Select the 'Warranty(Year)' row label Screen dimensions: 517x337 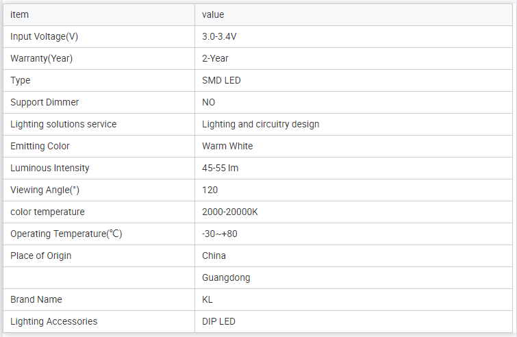[41, 58]
